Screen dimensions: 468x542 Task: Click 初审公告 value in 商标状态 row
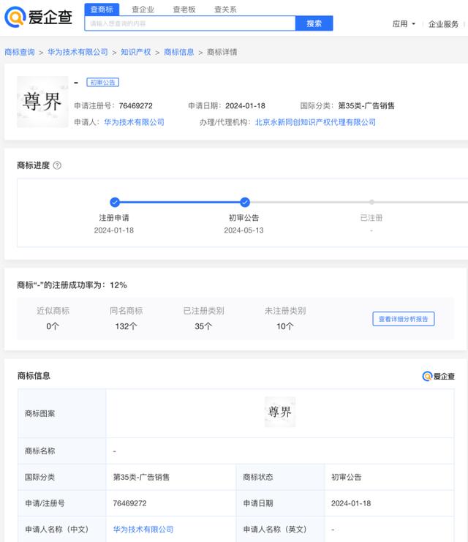pos(347,477)
